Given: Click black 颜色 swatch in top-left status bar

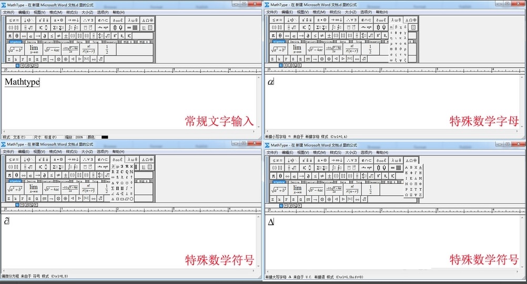Looking at the screenshot, I should click(x=105, y=137).
